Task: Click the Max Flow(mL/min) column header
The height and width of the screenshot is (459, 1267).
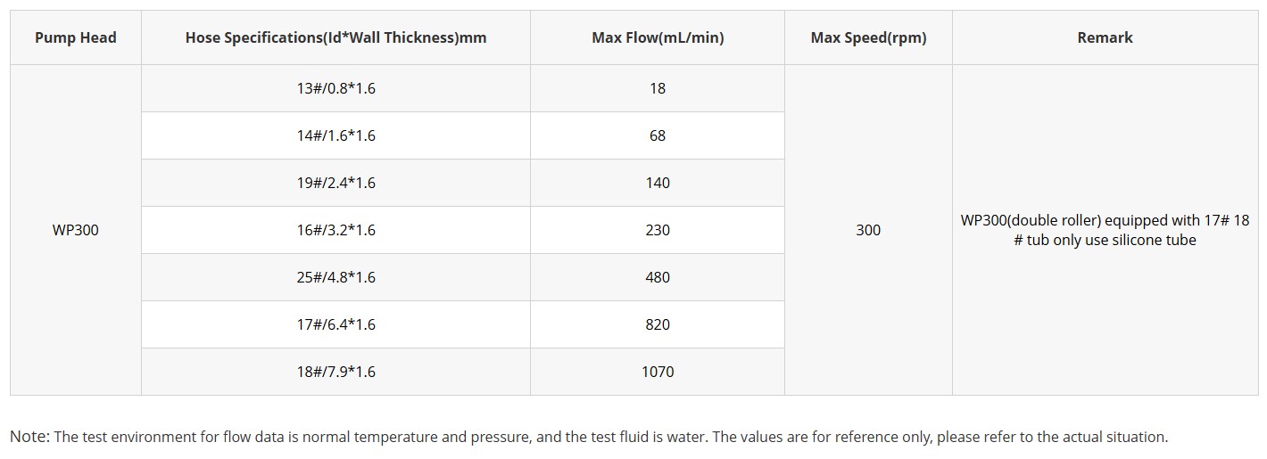Action: [x=658, y=37]
